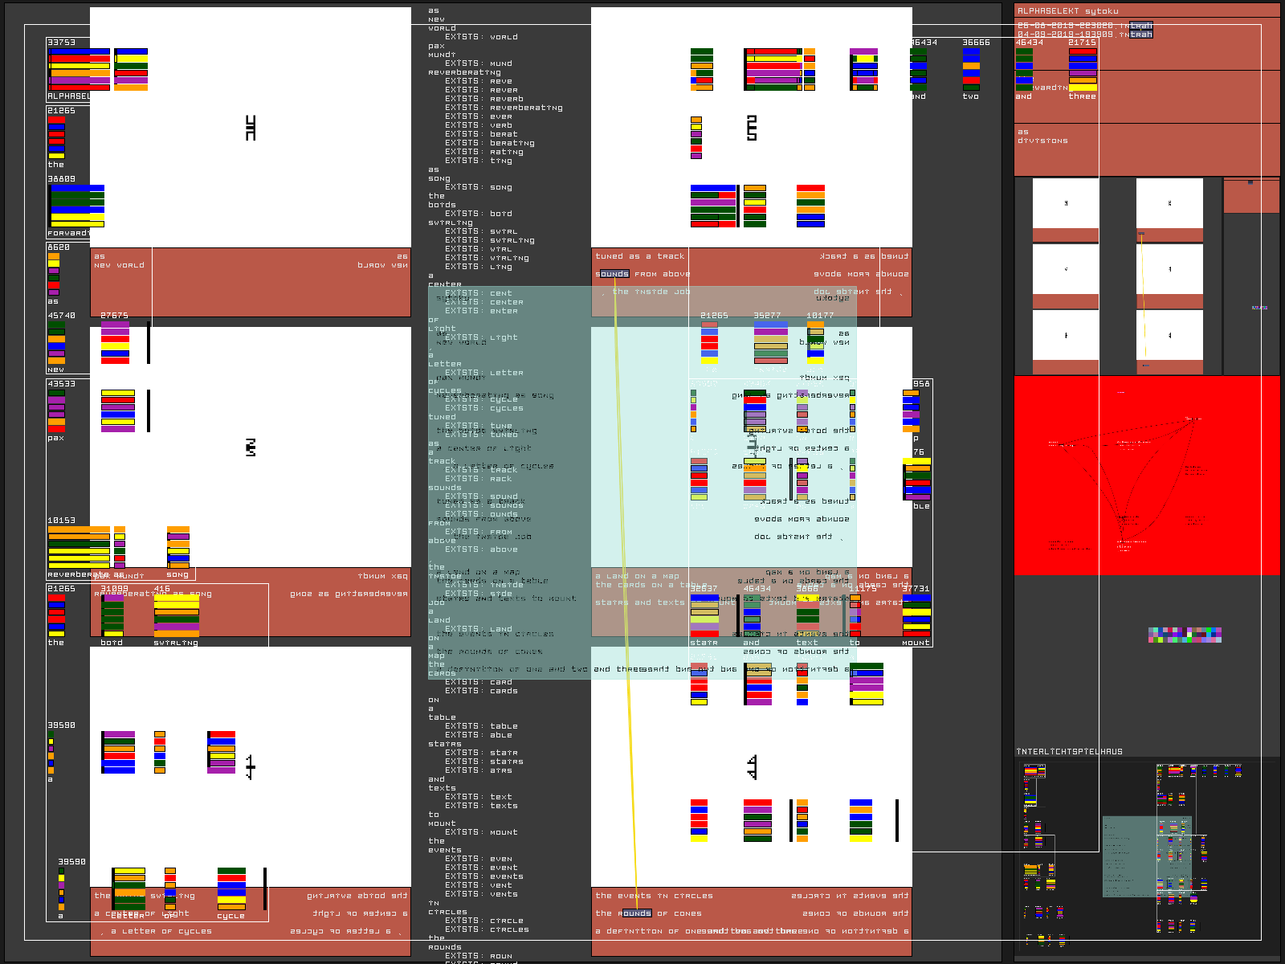
Task: Click the highlighted word 'sounds' in 'sounds from above'
Action: coord(614,274)
